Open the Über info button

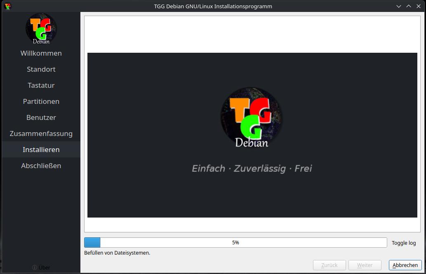(x=41, y=267)
